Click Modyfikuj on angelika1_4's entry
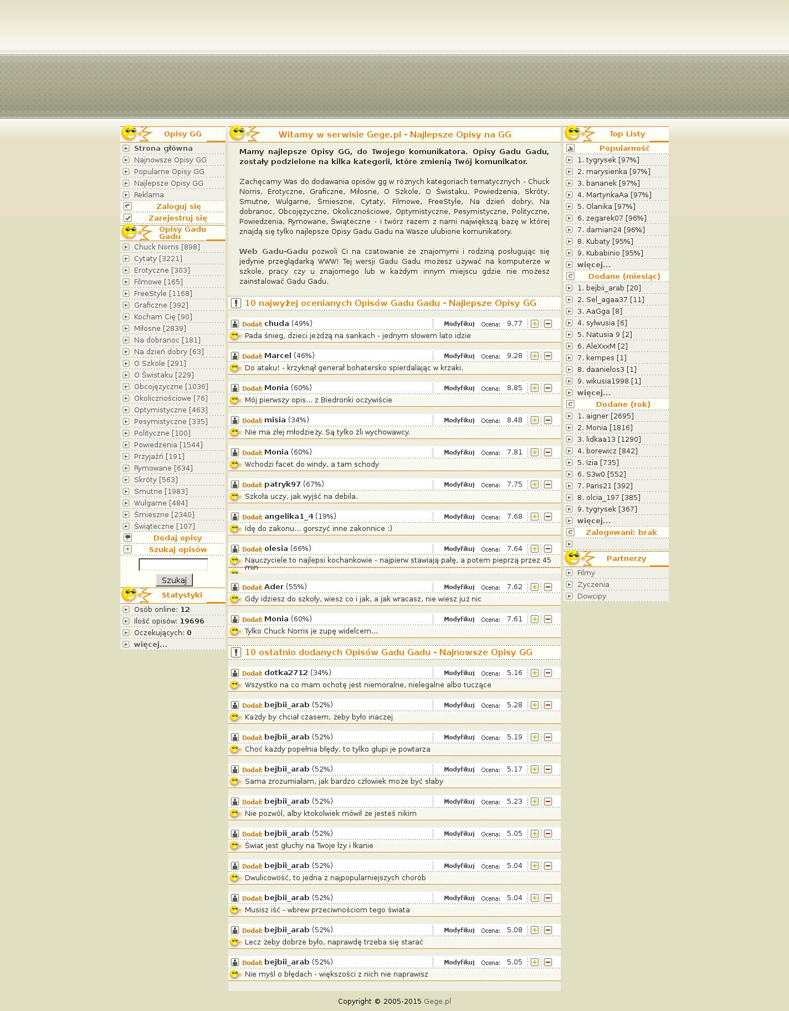789x1011 pixels. coord(459,517)
